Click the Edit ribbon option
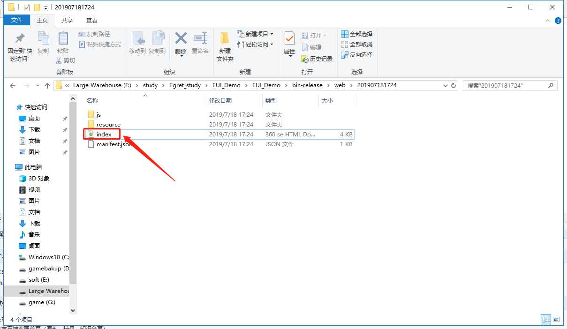 311,47
